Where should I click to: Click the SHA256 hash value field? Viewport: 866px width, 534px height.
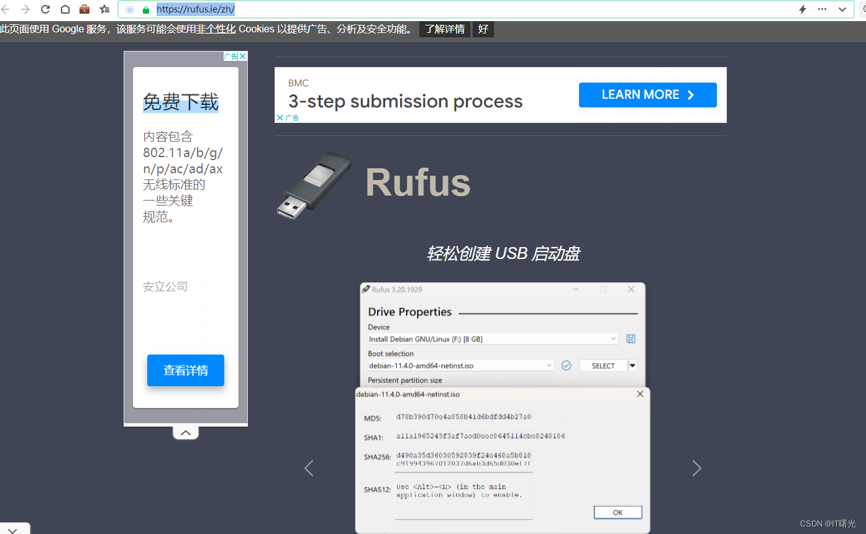pyautogui.click(x=463, y=459)
